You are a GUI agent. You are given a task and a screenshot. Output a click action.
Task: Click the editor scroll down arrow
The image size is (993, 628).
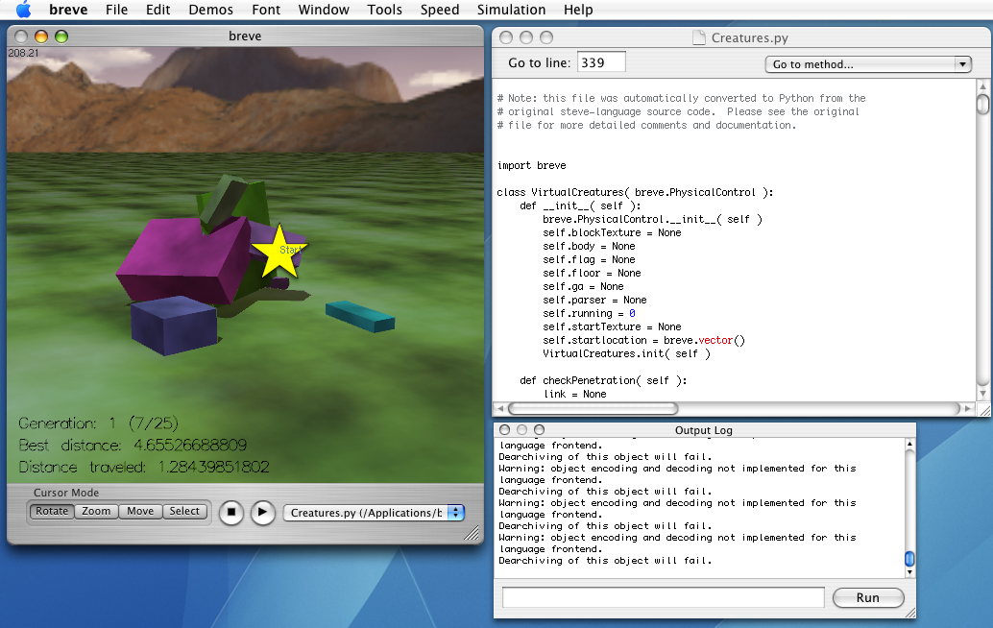(982, 393)
